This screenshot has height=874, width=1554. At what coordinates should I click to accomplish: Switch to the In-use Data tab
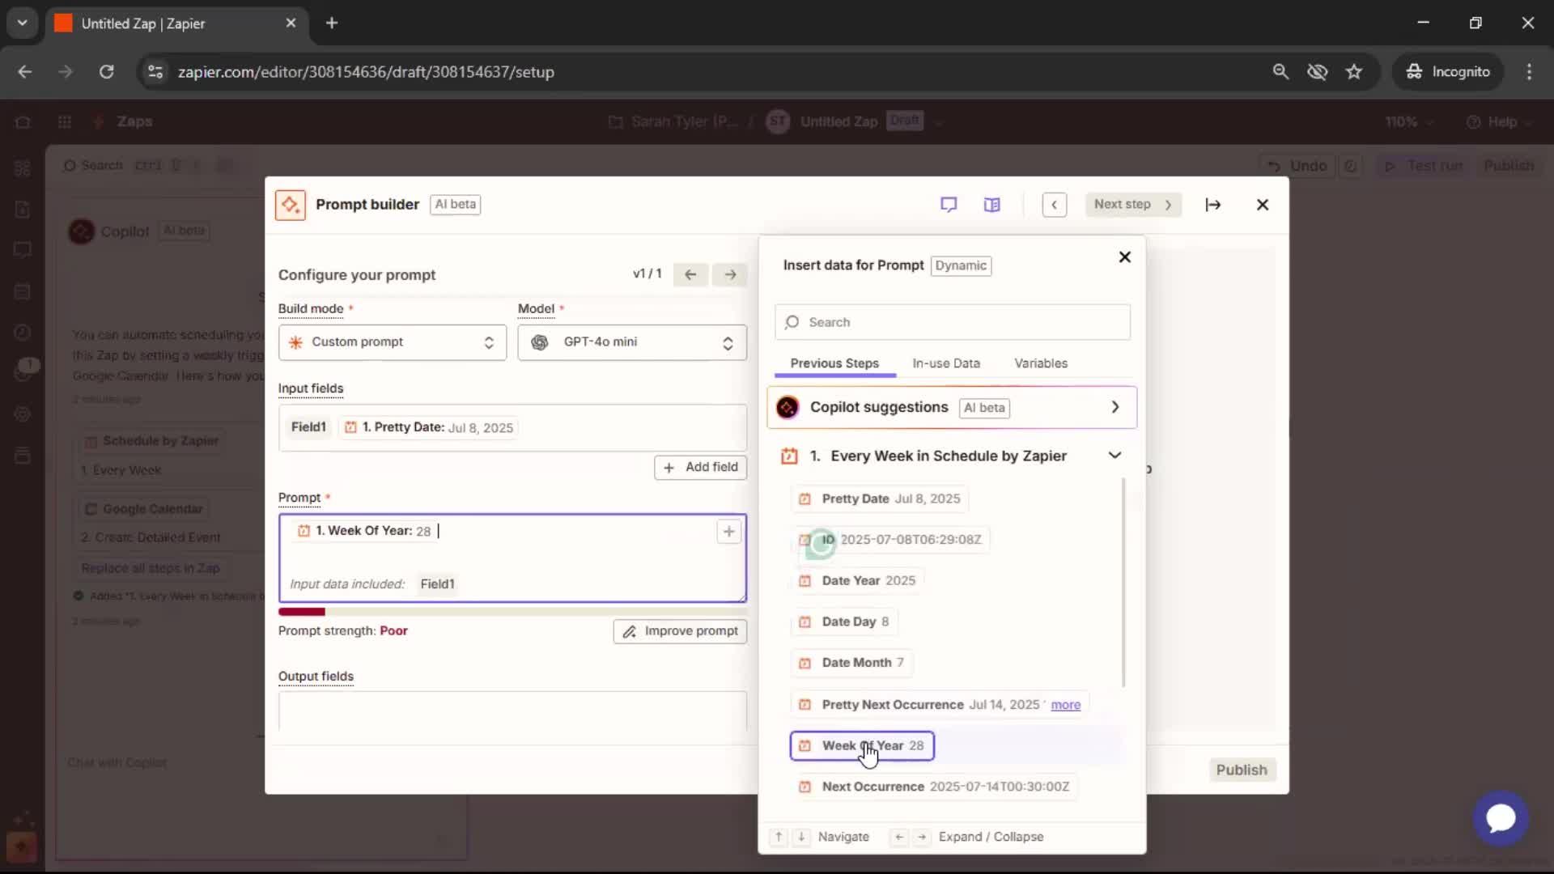click(x=946, y=363)
